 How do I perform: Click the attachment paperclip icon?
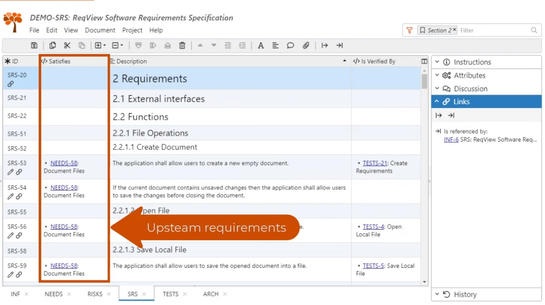pyautogui.click(x=306, y=46)
